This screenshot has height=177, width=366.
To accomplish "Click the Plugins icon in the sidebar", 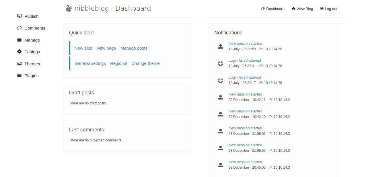I will (x=19, y=75).
